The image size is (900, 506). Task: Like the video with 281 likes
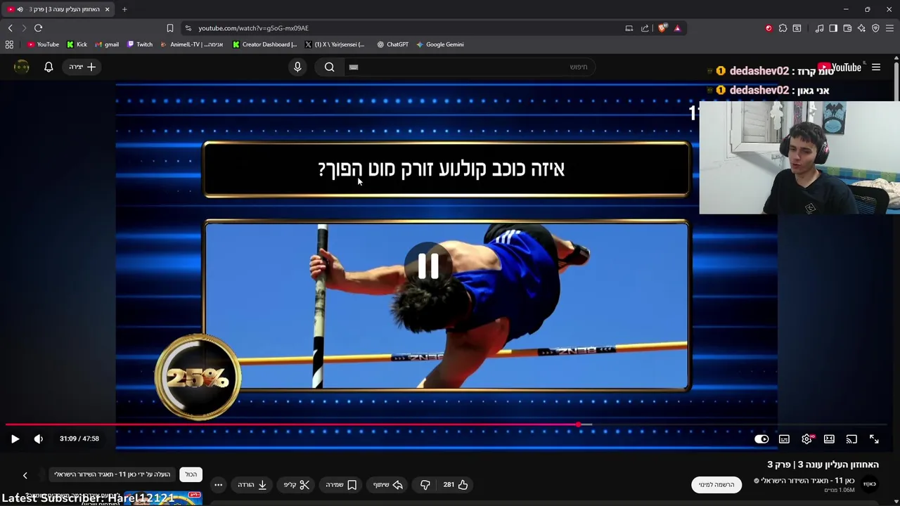456,484
